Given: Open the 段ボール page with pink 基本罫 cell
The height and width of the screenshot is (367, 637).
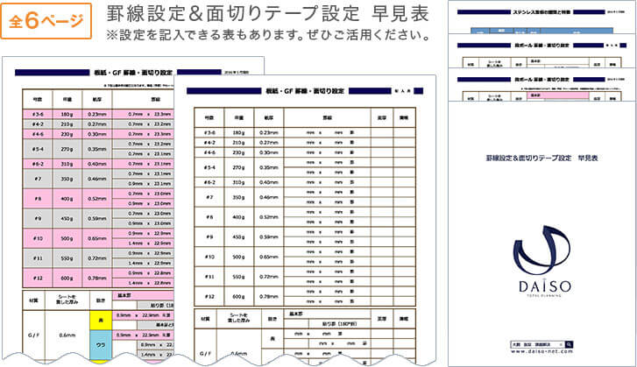Looking at the screenshot, I should [x=541, y=84].
